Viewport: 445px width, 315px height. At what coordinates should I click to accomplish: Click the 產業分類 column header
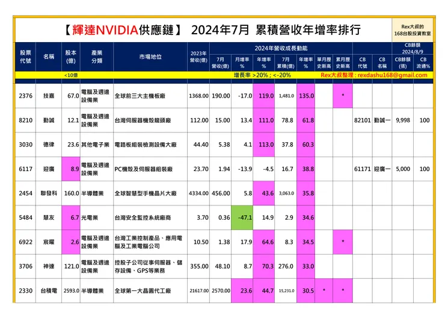(x=96, y=57)
